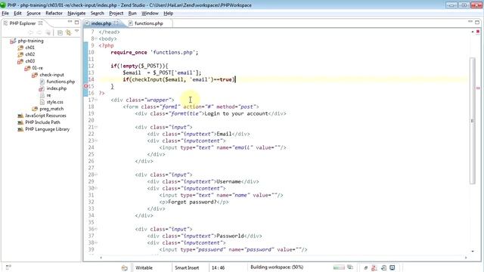The image size is (484, 272).
Task: Open the Run menu
Action: pyautogui.click(x=132, y=14)
